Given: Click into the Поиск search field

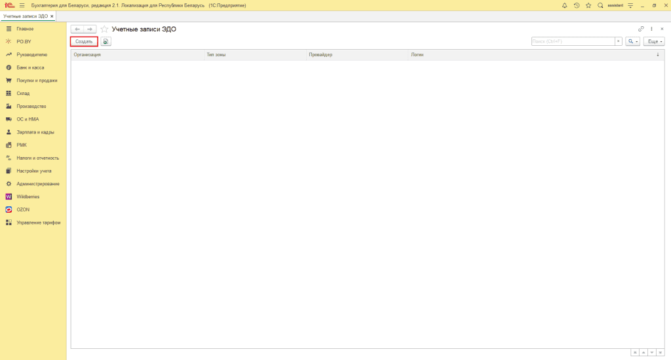Looking at the screenshot, I should (572, 41).
